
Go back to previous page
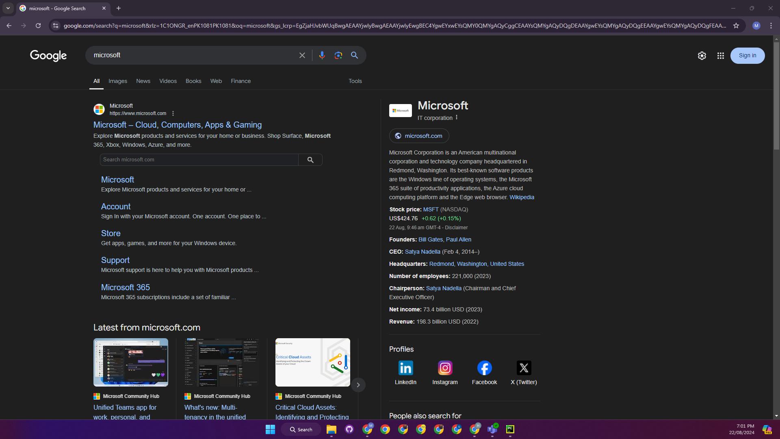click(x=9, y=26)
